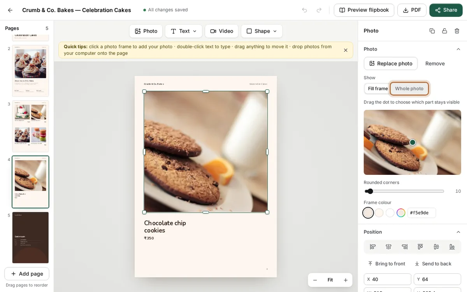Lock or unlock the selected photo

coord(444,31)
